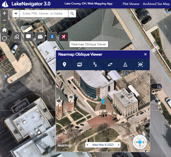Click the vertical up-down arrows icon

95,64
